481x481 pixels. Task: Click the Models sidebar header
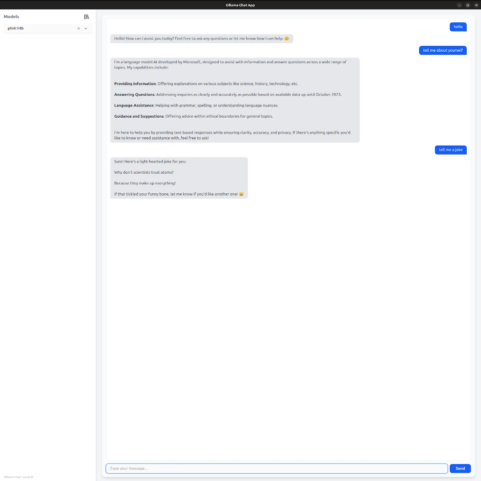point(11,16)
